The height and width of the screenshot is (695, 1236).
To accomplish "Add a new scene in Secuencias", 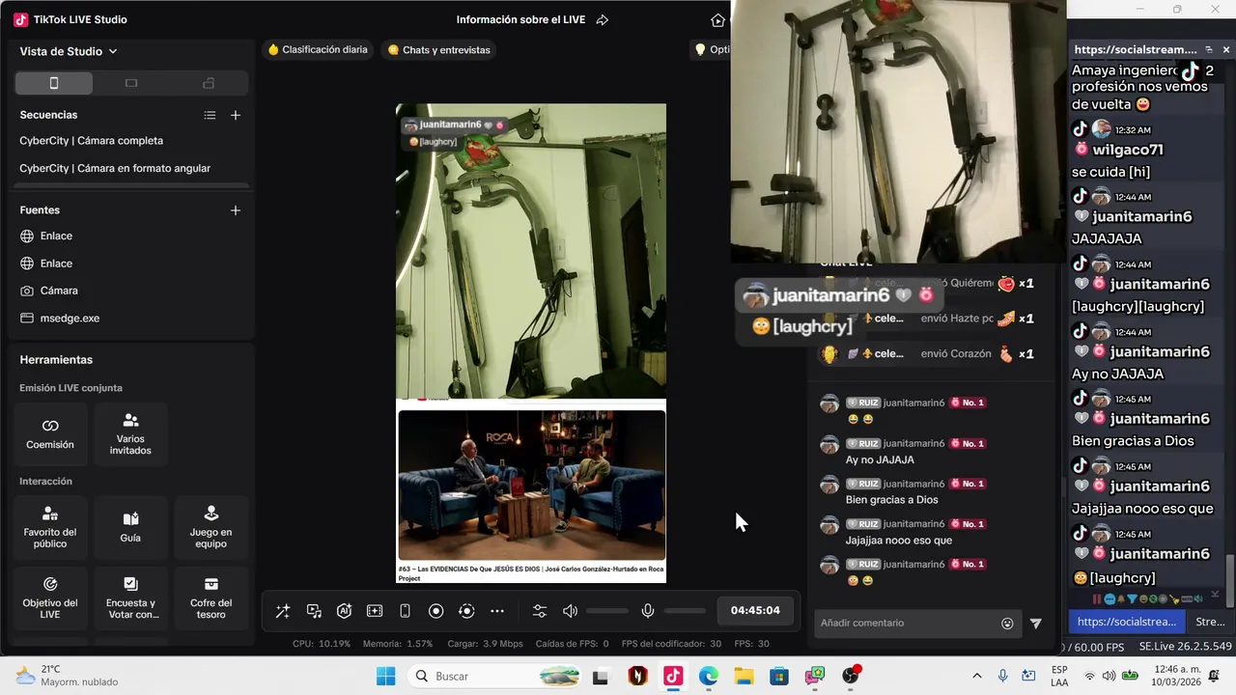I will click(x=235, y=115).
